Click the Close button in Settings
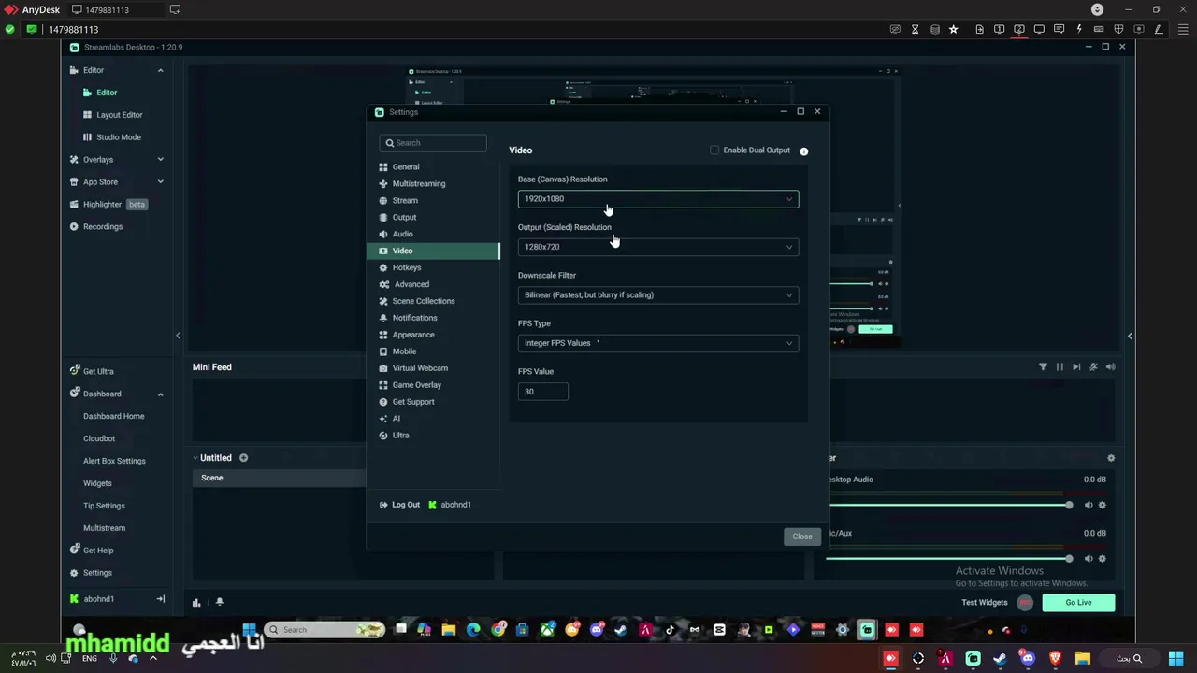This screenshot has height=673, width=1197. tap(802, 537)
